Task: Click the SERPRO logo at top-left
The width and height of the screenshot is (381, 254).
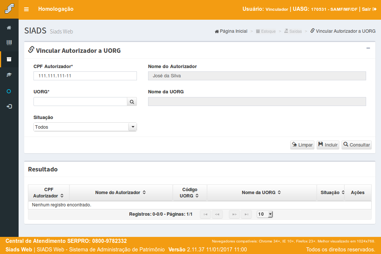Action: (9, 9)
